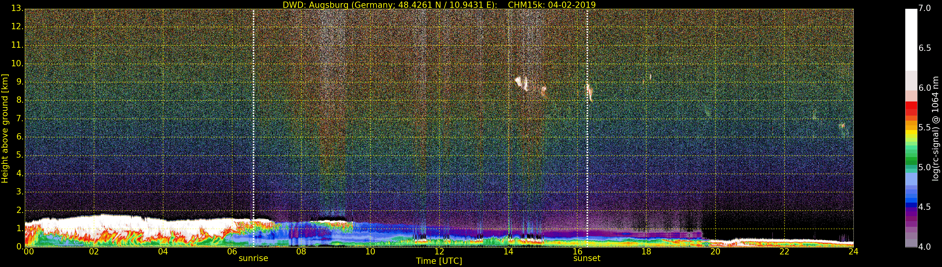The width and height of the screenshot is (942, 267).
Task: Pick the white section of the colorbar
Action: pyautogui.click(x=911, y=40)
